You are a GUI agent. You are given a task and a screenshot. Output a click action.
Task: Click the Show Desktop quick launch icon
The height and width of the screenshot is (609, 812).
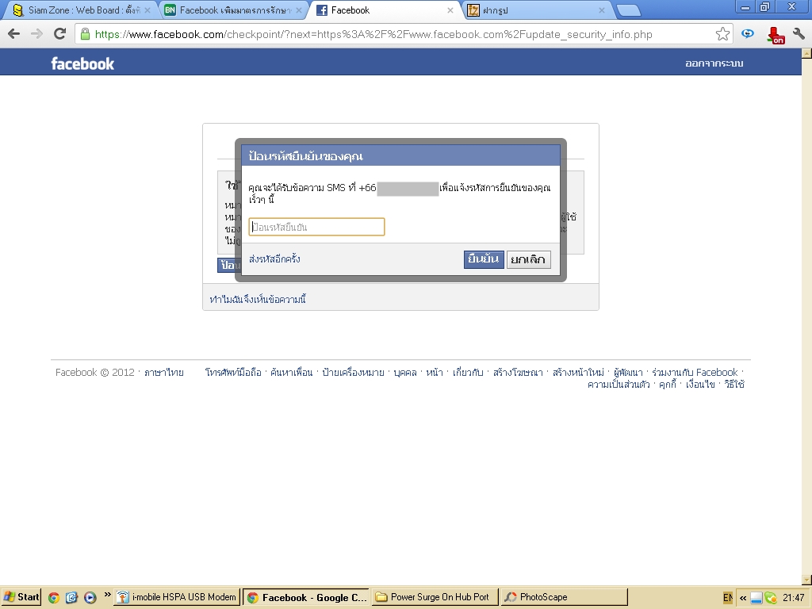[x=71, y=598]
